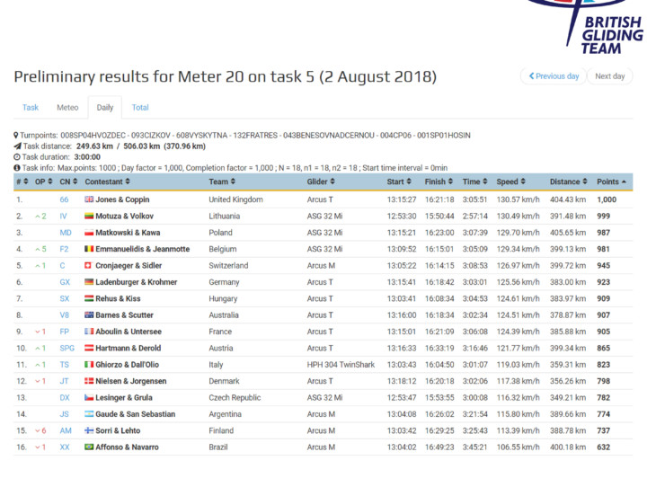Click the Task info circle icon
The height and width of the screenshot is (496, 656).
(17, 168)
